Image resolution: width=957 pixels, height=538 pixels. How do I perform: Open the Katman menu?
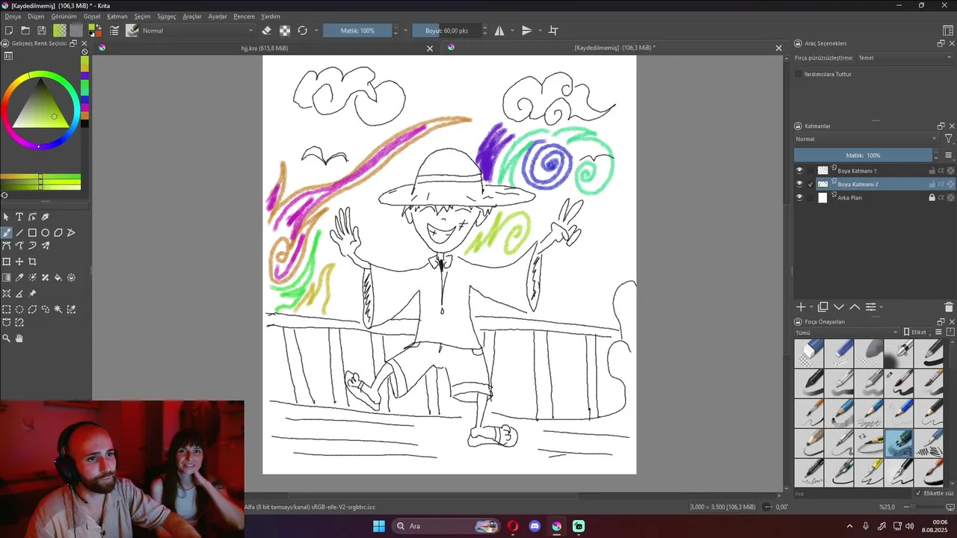pyautogui.click(x=117, y=16)
